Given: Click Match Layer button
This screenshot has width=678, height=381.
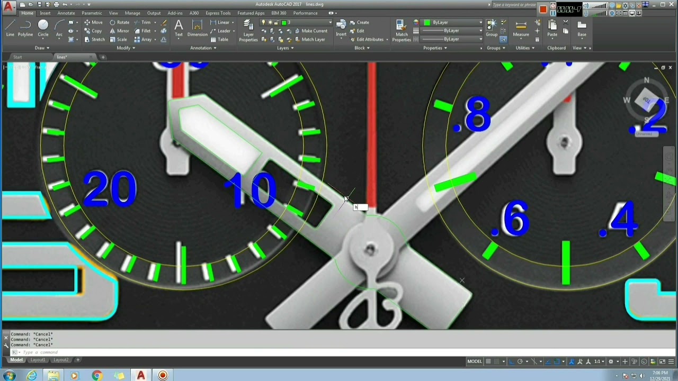Looking at the screenshot, I should (x=310, y=39).
